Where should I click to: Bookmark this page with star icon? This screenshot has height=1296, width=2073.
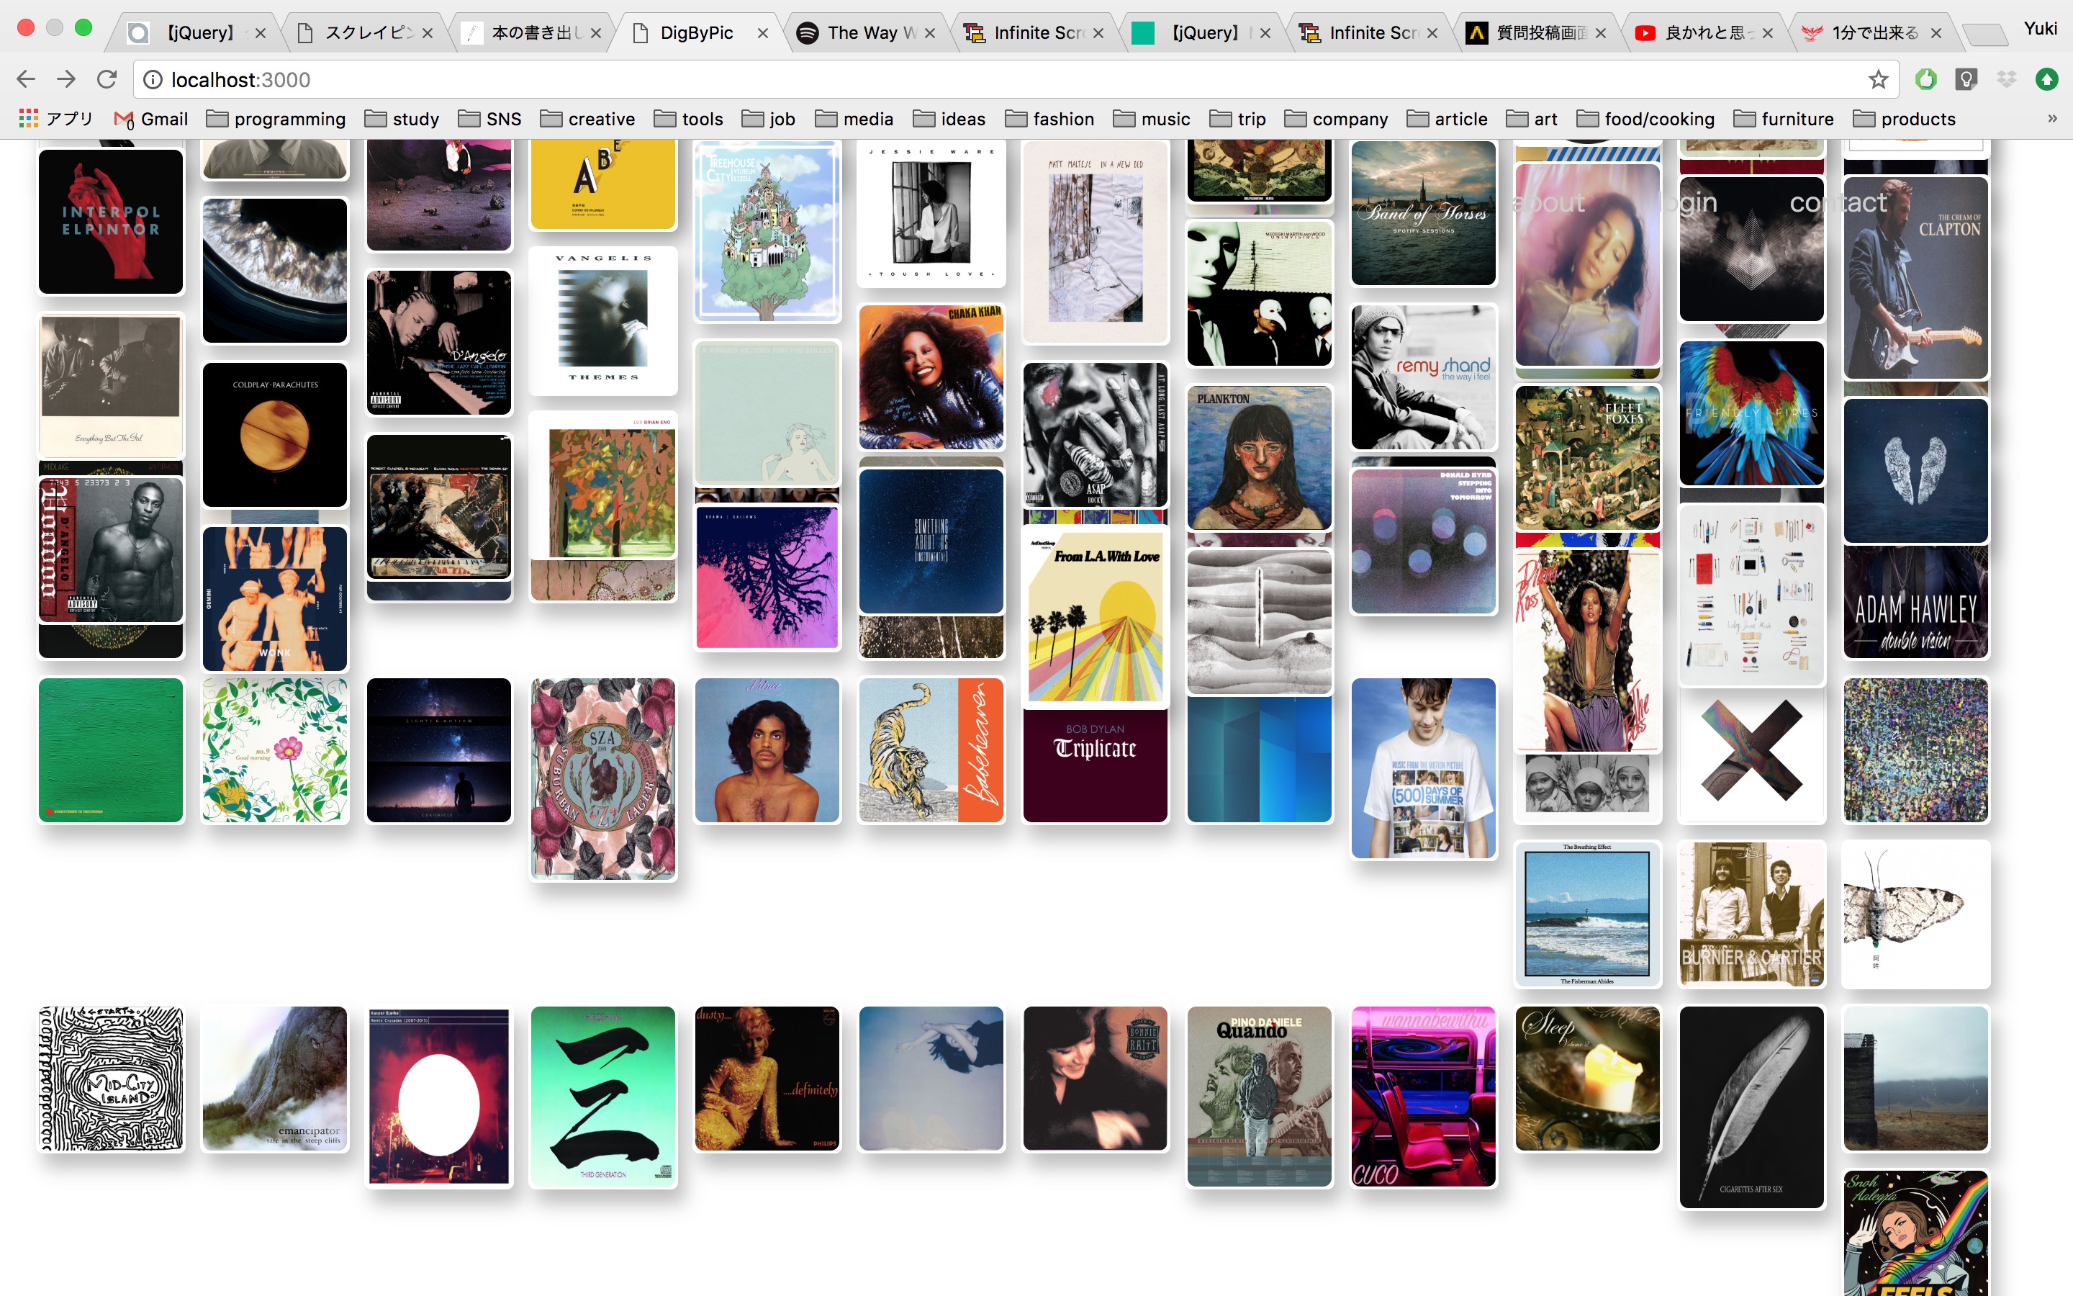click(x=1878, y=80)
